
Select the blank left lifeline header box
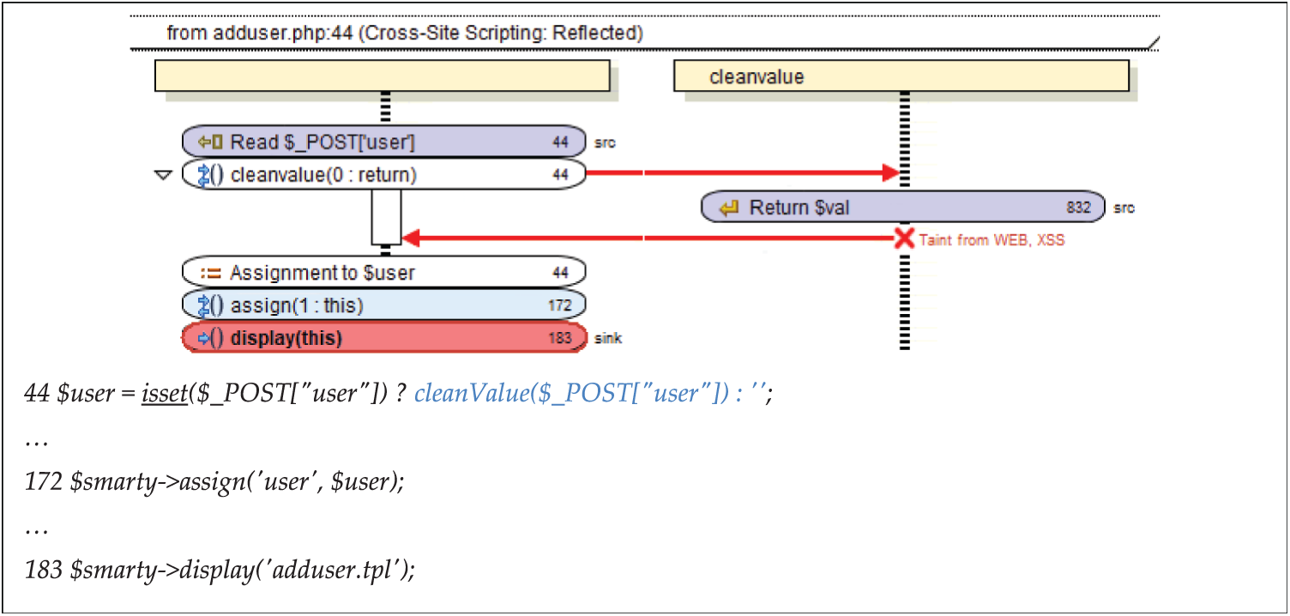382,76
